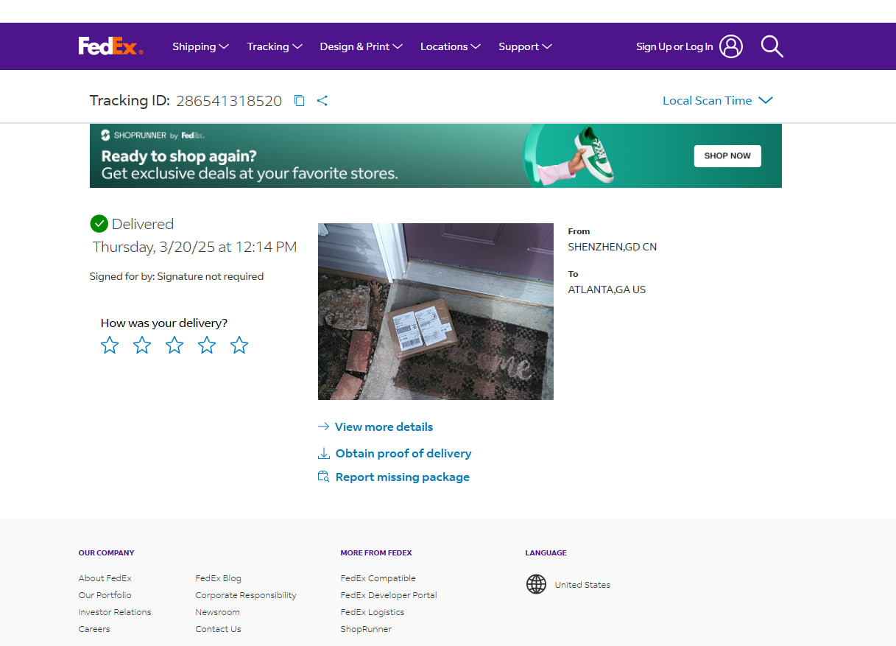Open the Design & Print menu
896x646 pixels.
(x=361, y=46)
